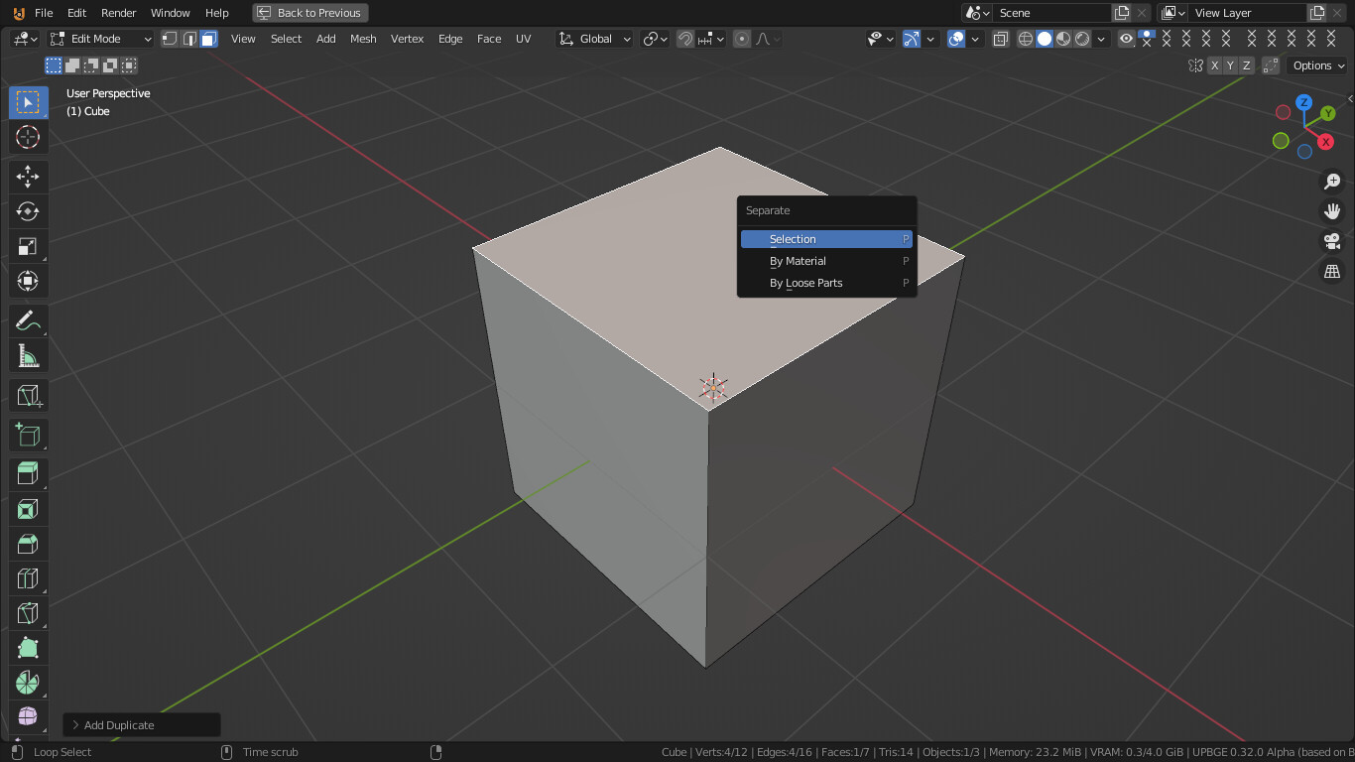Open Global transform orientation dropdown
1355x762 pixels.
tap(594, 39)
